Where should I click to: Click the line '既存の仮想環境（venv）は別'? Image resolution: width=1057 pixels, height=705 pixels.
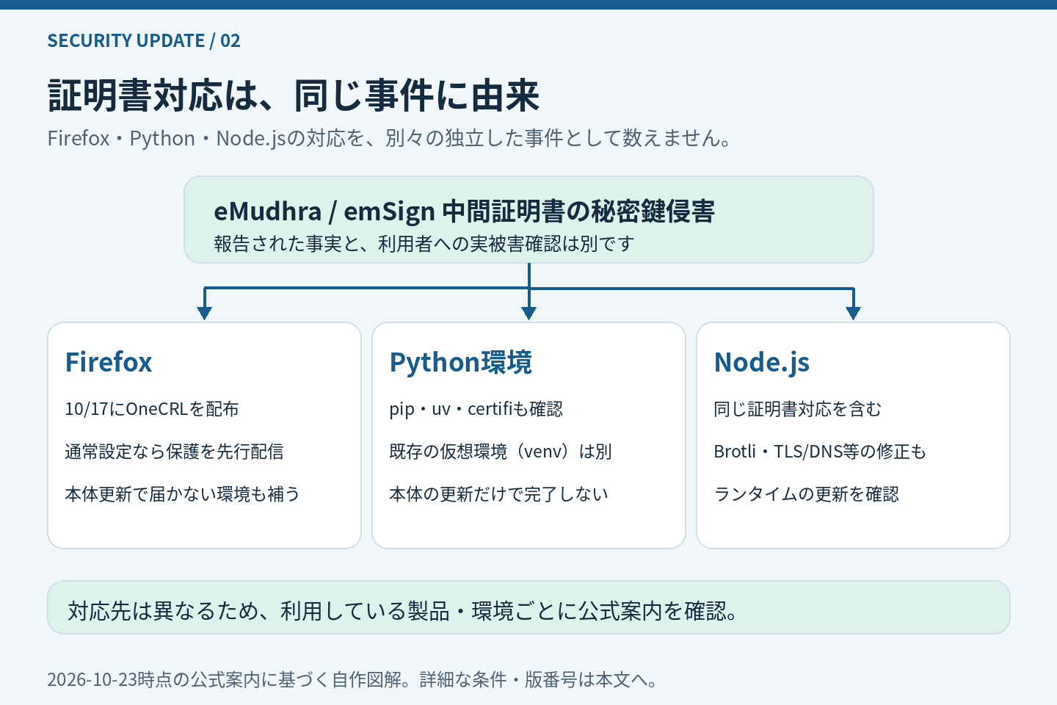[501, 452]
